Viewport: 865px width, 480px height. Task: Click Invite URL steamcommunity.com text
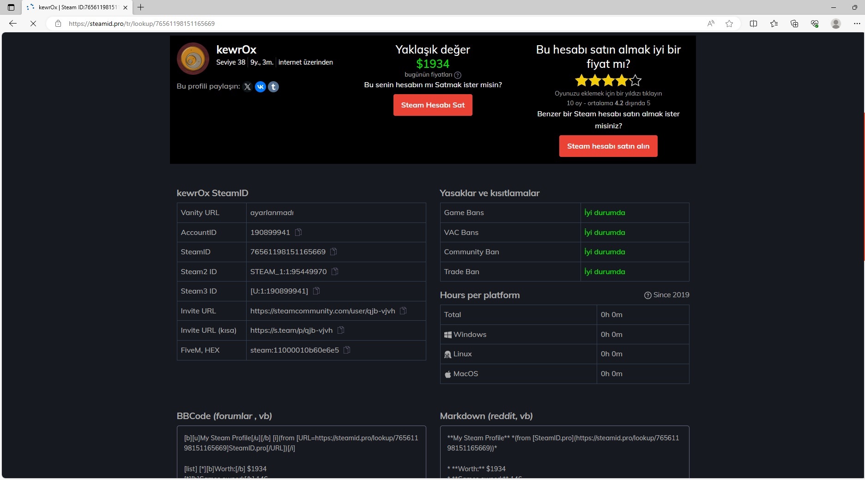[322, 311]
